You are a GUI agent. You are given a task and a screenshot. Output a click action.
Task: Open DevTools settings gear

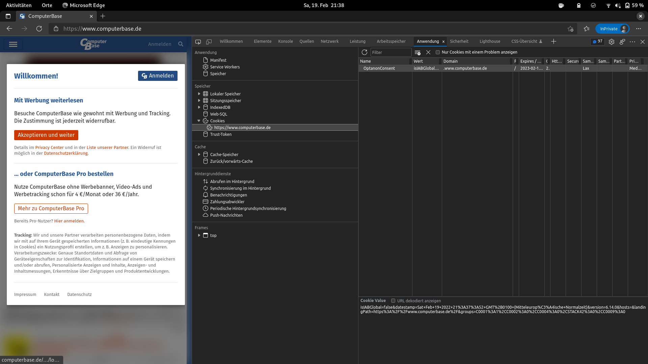(612, 42)
